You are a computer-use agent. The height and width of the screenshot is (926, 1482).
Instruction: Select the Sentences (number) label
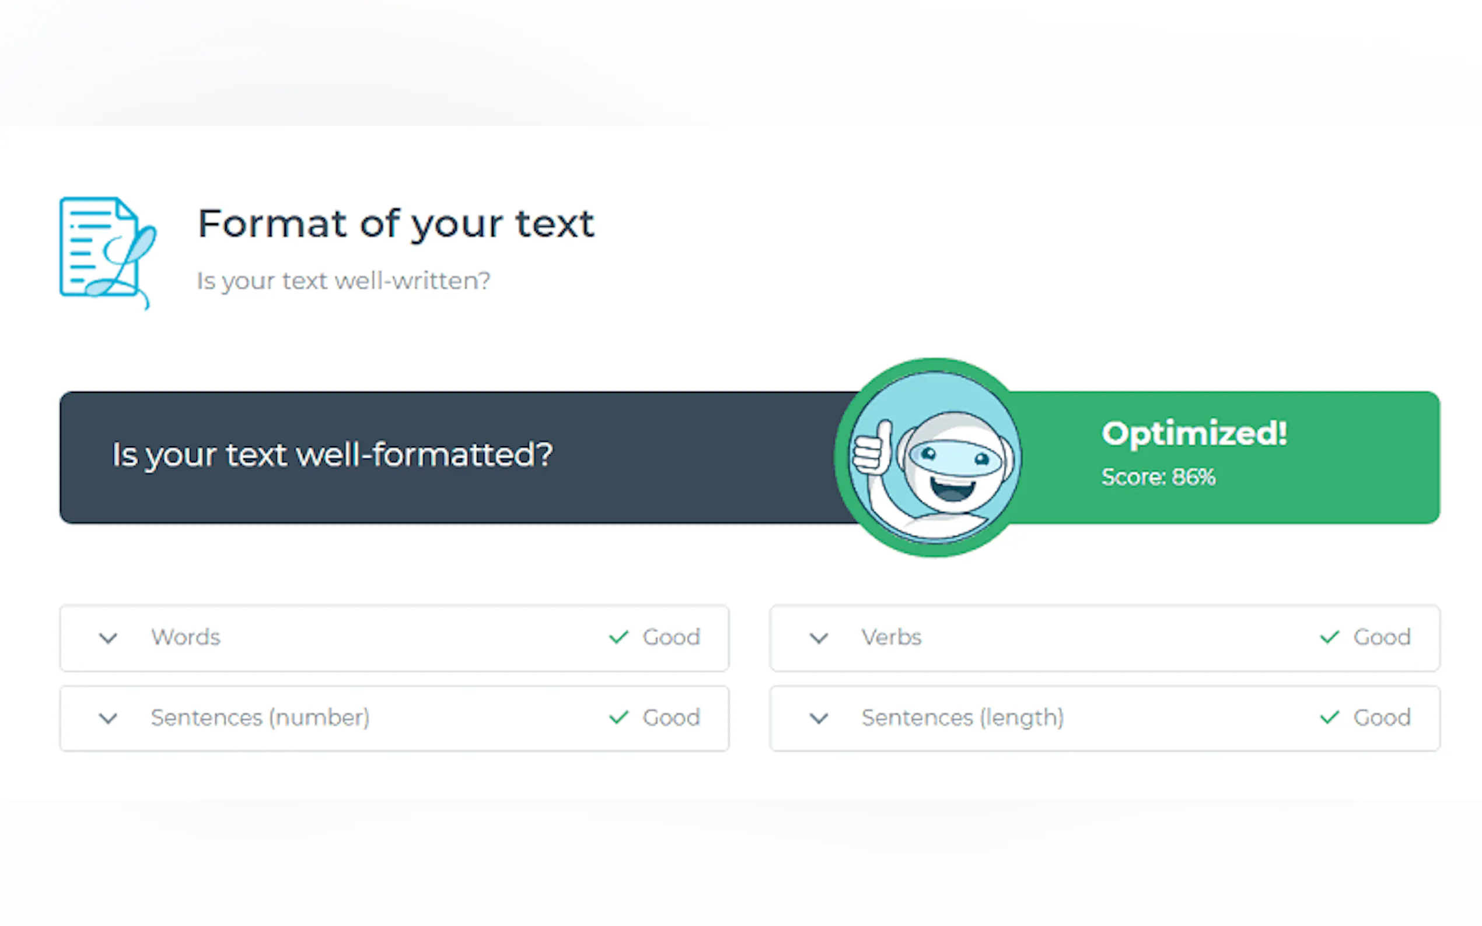pyautogui.click(x=260, y=717)
